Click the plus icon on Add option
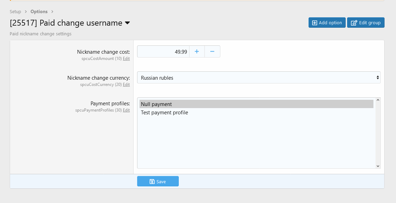396x203 pixels. tap(314, 23)
